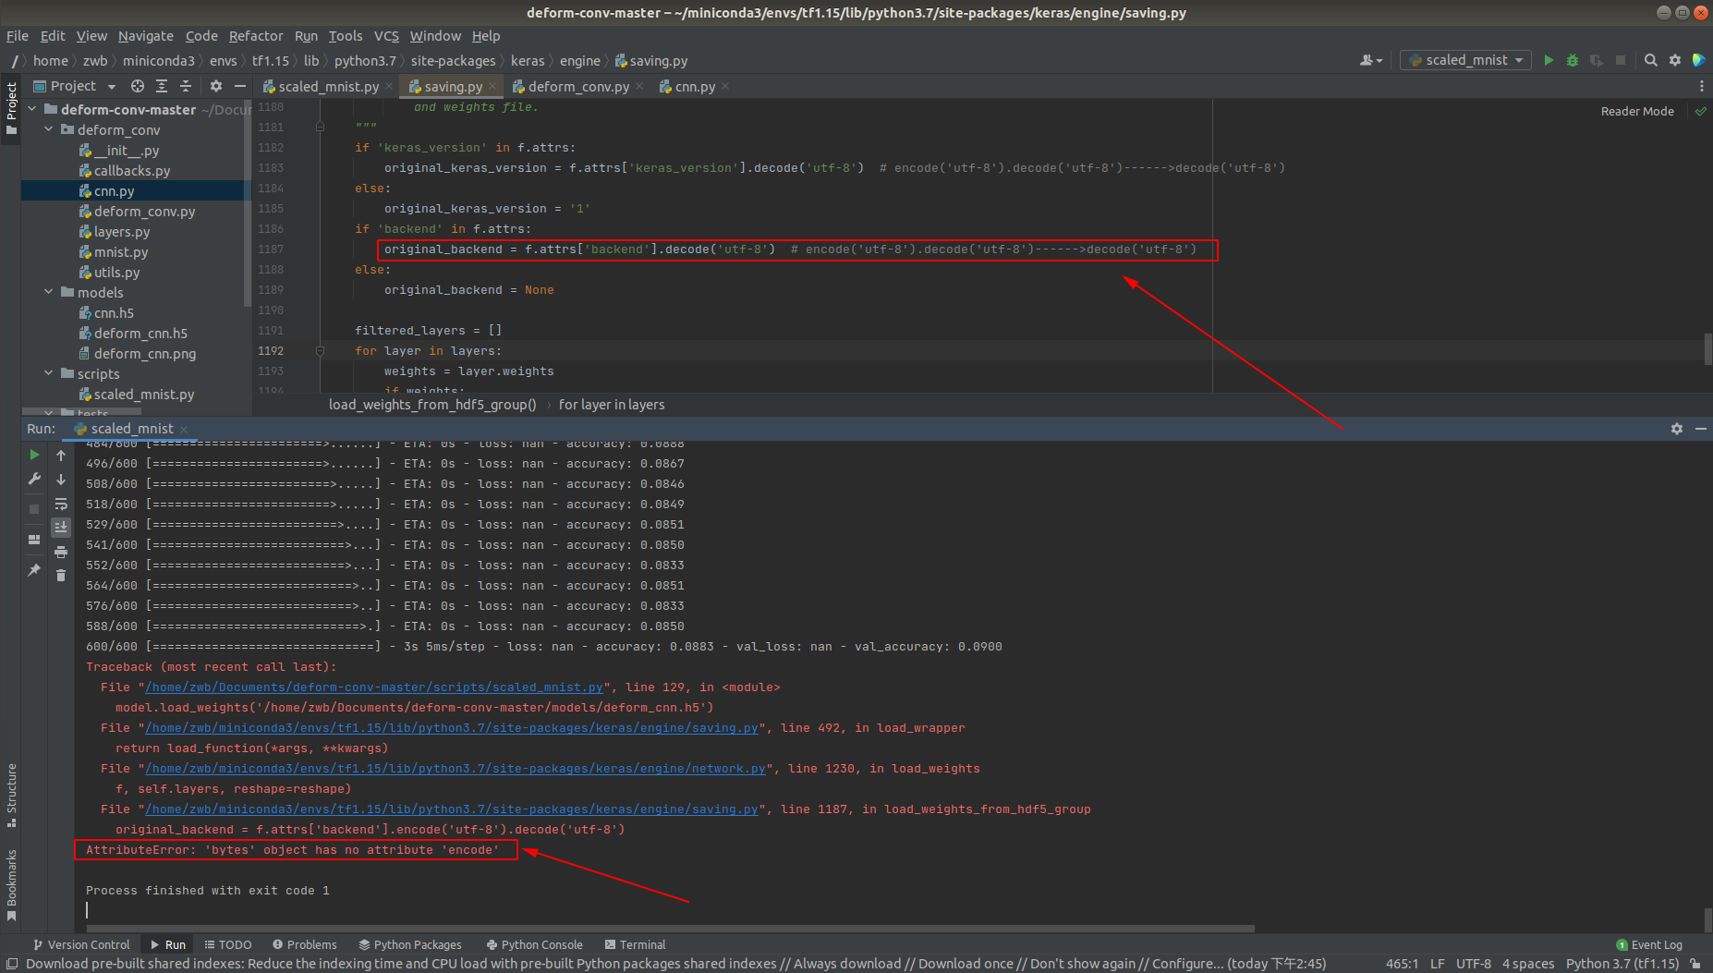Screen dimensions: 1713x973
Task: Open saving.py line 492 traceback link
Action: tap(452, 728)
